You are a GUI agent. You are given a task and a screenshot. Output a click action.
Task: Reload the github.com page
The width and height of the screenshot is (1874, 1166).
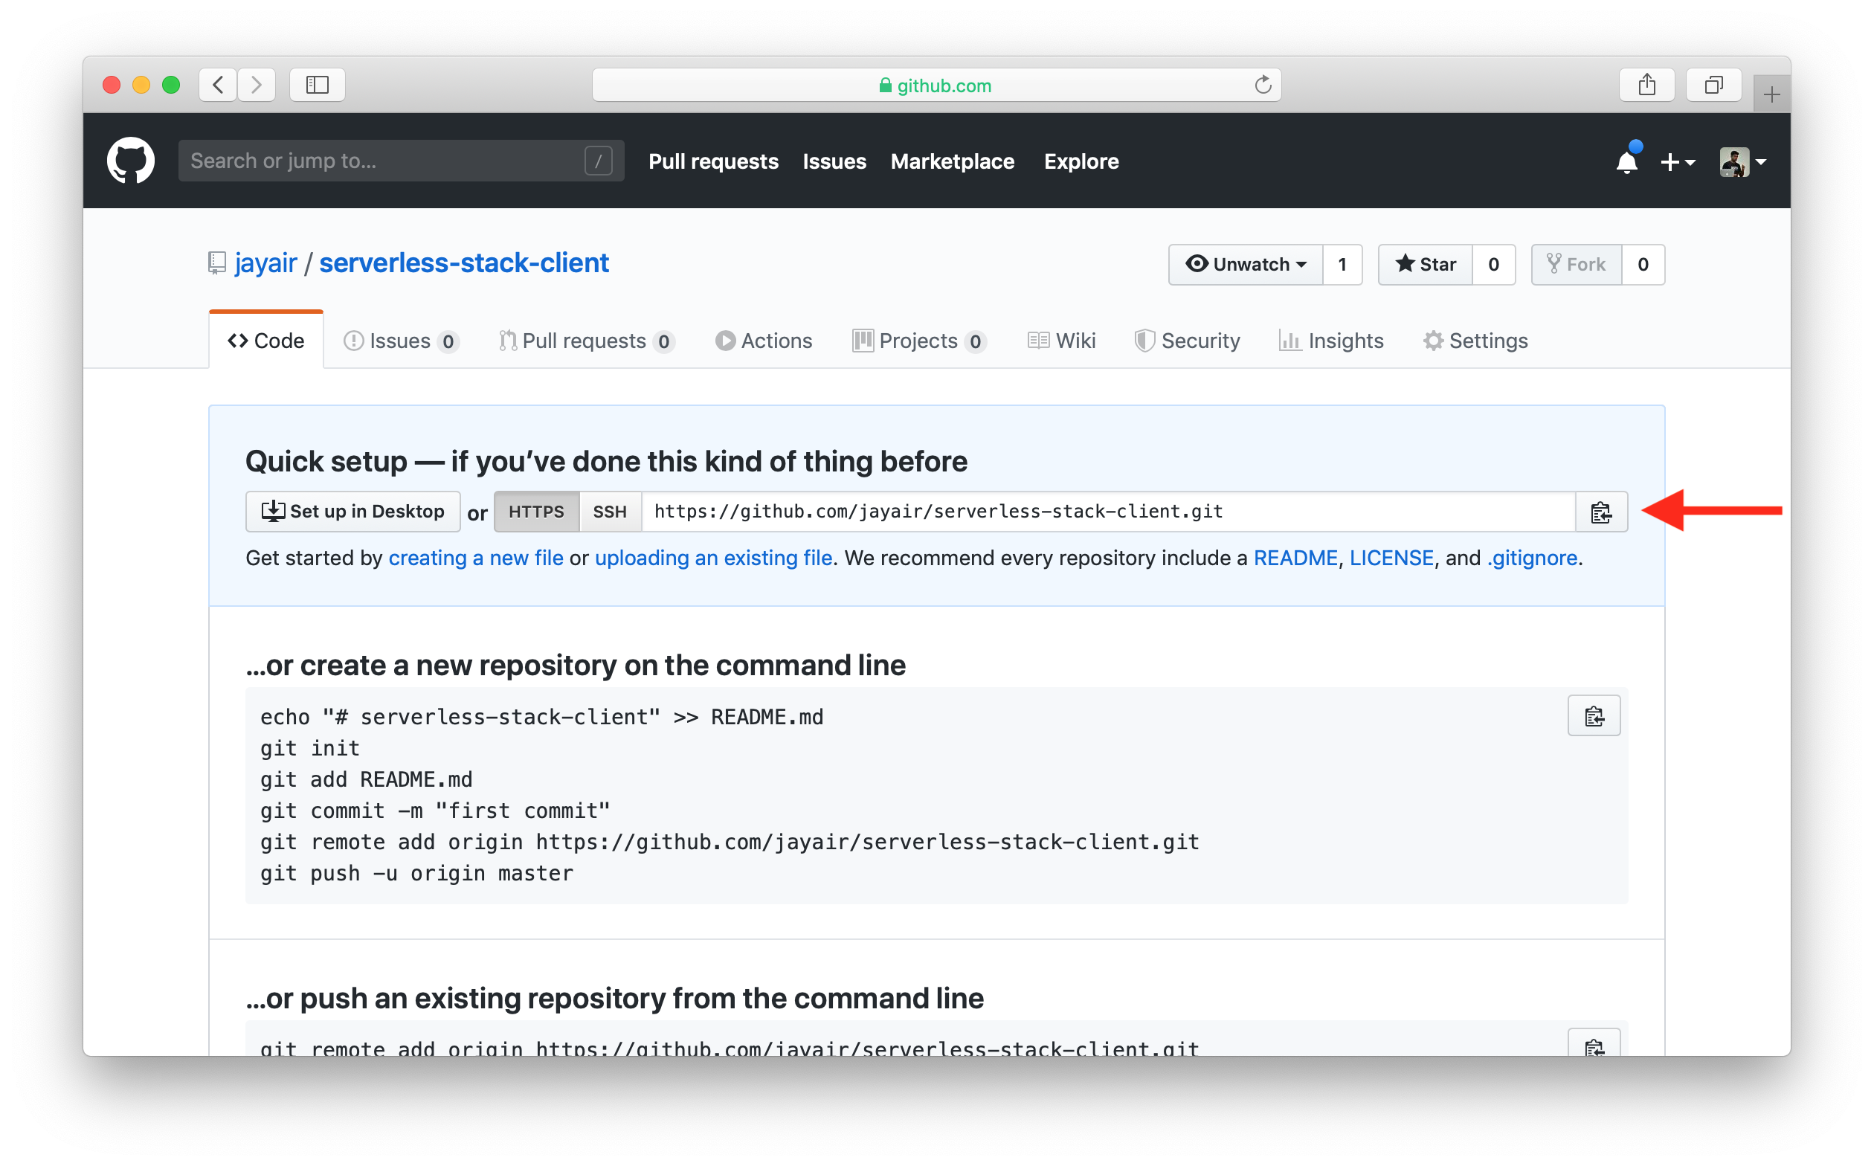click(1263, 85)
